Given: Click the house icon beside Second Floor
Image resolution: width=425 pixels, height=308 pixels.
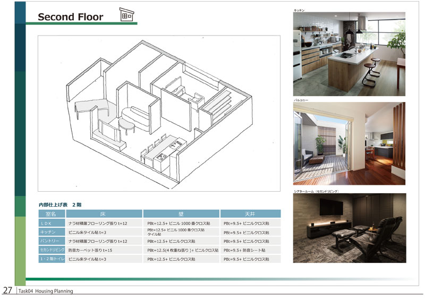Looking at the screenshot, I should coord(126,15).
